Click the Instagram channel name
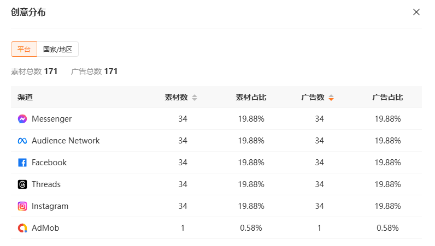 tap(50, 206)
